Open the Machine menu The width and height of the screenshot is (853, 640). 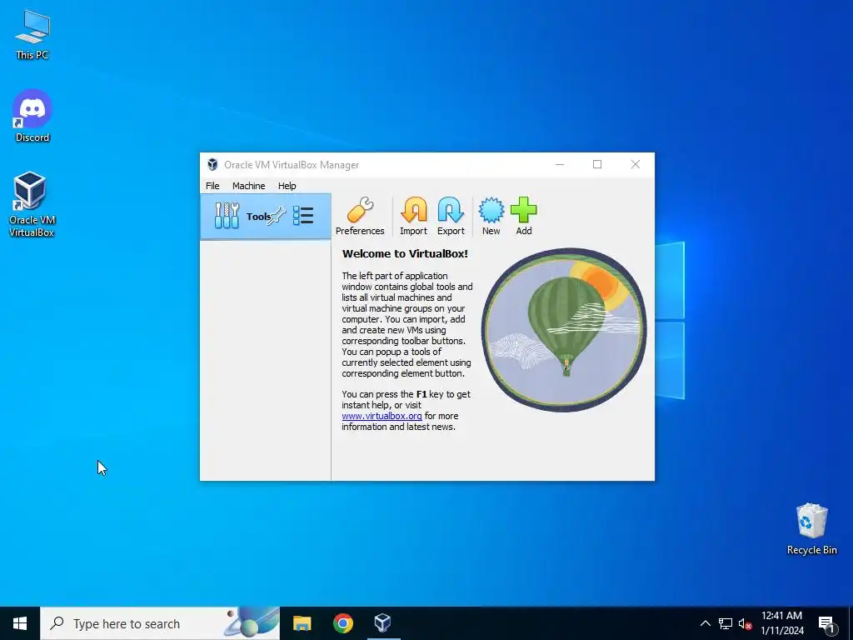coord(248,186)
